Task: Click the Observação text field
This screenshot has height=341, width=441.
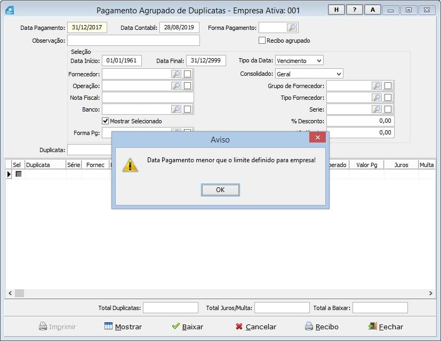Action: pos(133,41)
